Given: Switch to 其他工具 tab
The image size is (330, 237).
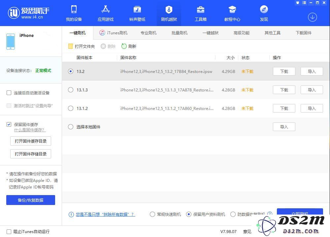Looking at the screenshot, I should 273,33.
